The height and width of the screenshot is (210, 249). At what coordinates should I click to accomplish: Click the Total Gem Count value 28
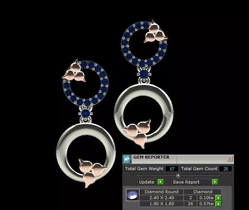226,169
